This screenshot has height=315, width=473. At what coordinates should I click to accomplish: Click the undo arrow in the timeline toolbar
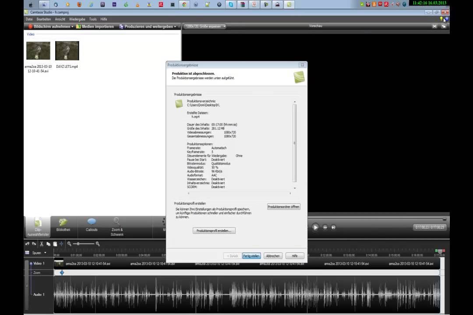tap(28, 244)
